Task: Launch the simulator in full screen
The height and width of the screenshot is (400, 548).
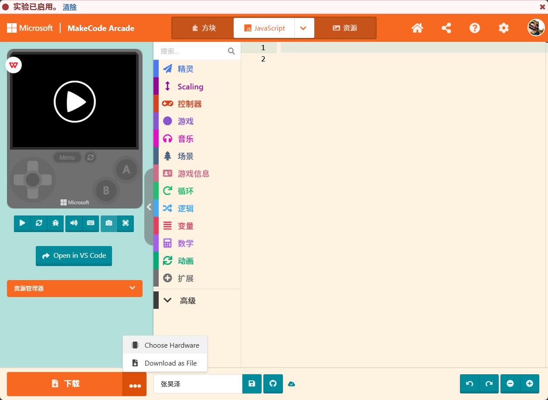Action: pyautogui.click(x=126, y=223)
